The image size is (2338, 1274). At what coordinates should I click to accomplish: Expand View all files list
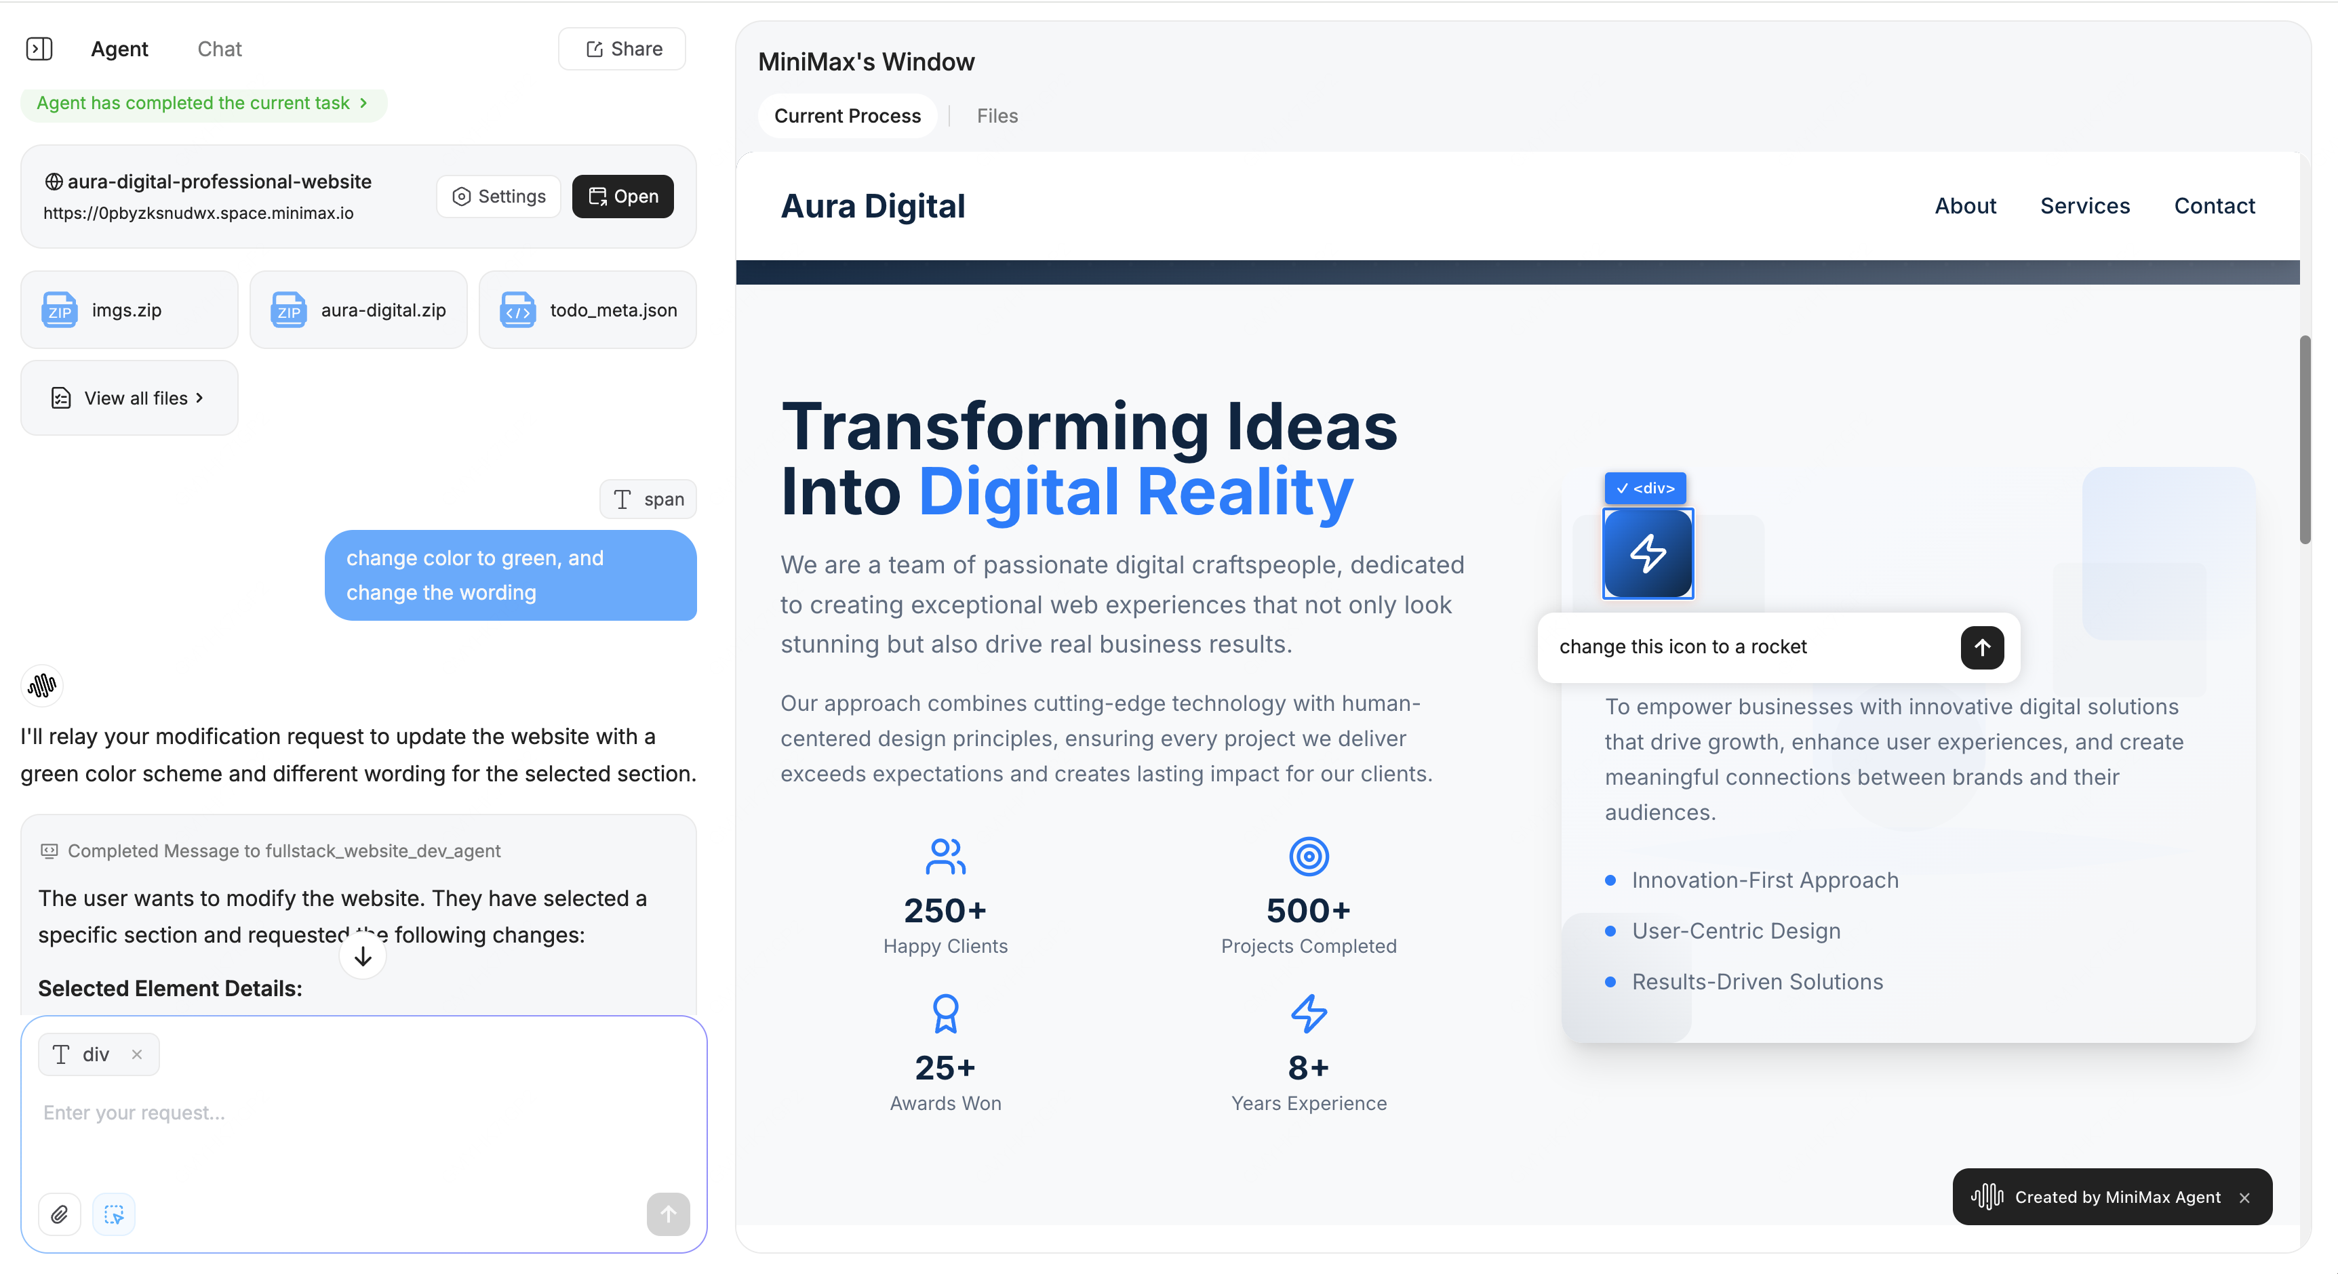pos(129,398)
